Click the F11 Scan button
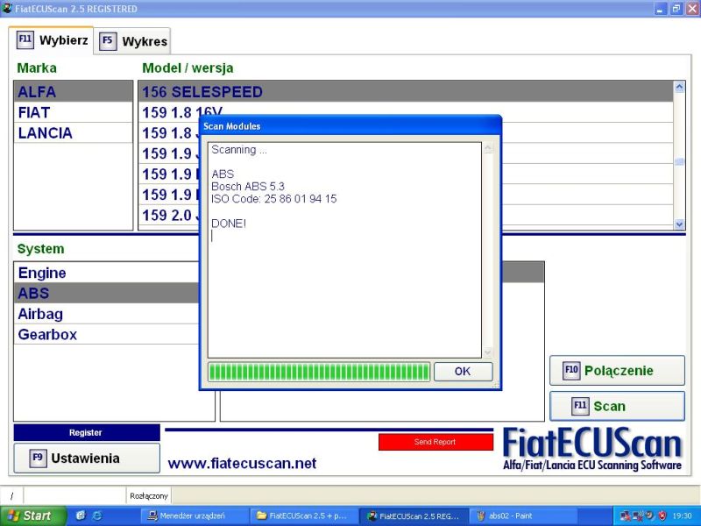The image size is (701, 526). (617, 406)
